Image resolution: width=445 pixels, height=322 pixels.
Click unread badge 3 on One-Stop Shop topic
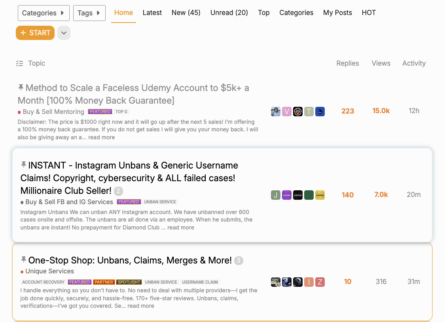click(239, 261)
